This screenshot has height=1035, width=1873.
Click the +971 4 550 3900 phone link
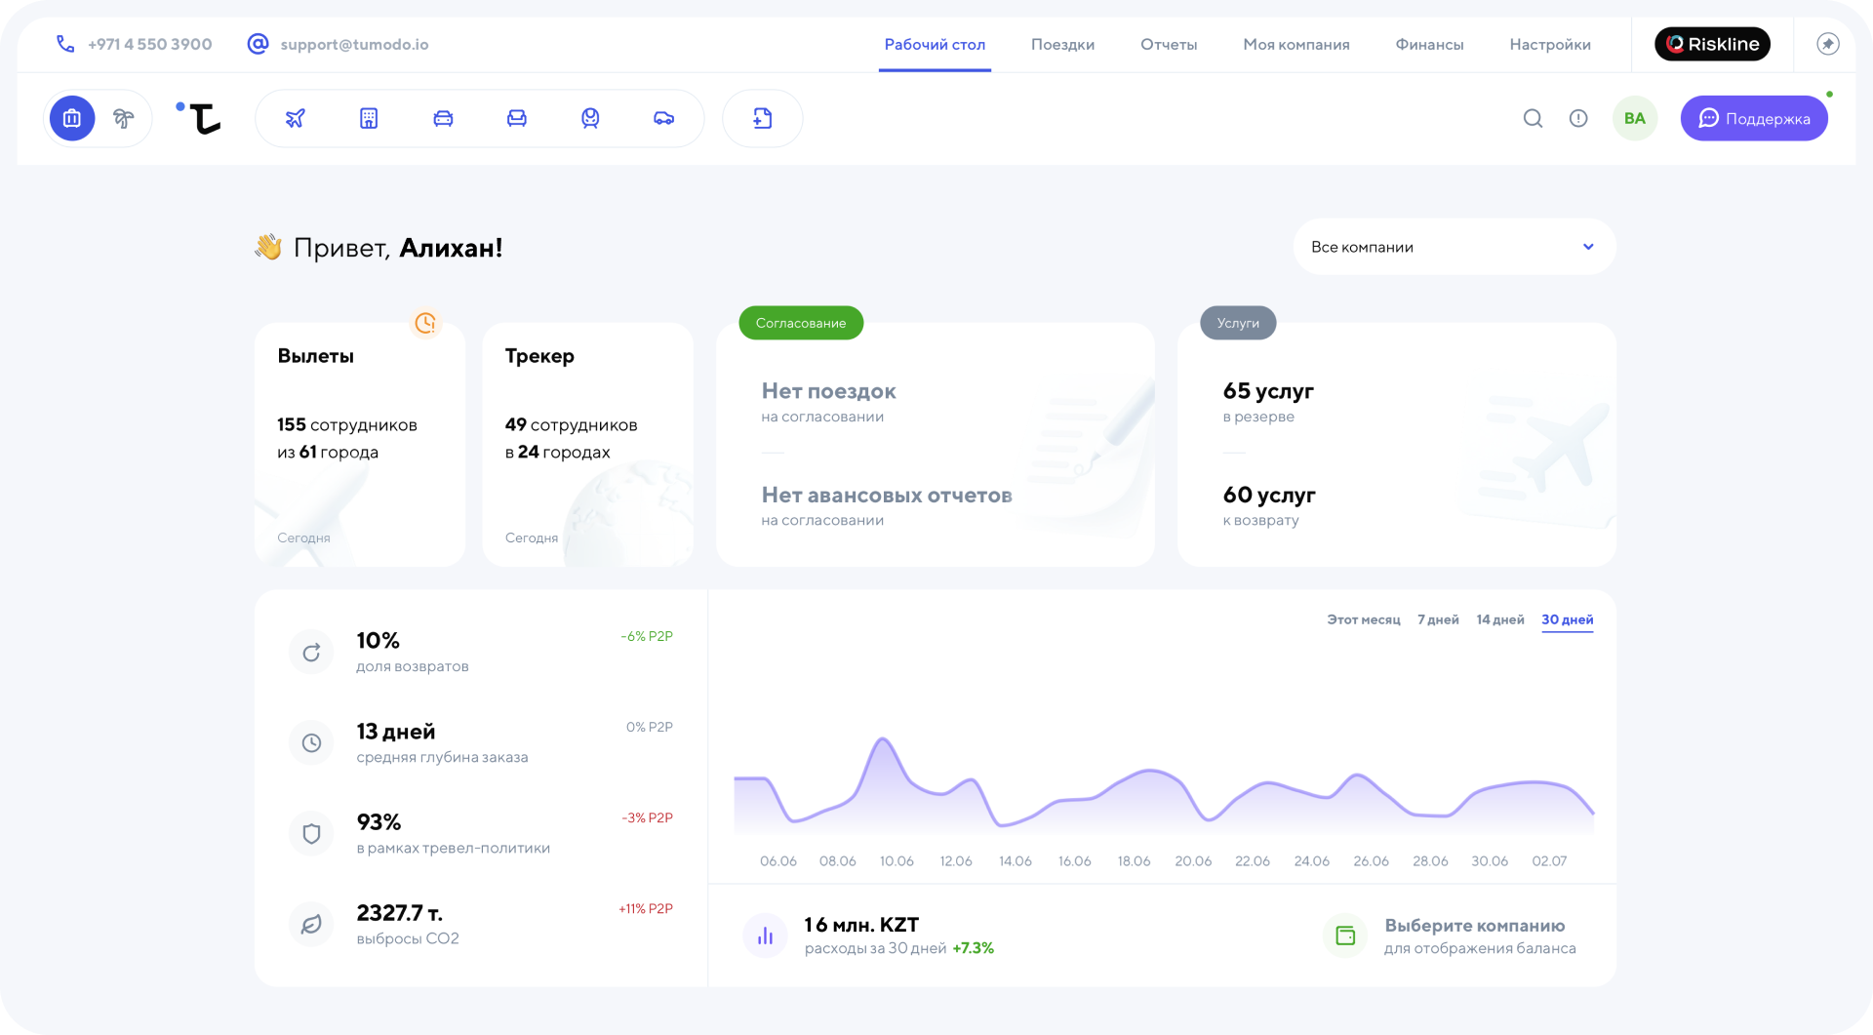(150, 44)
